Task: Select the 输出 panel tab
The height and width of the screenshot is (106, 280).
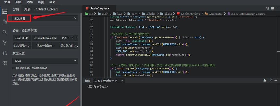Action: click(x=88, y=81)
